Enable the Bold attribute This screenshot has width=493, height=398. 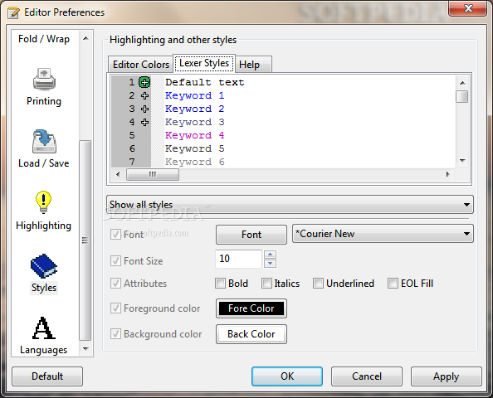220,283
